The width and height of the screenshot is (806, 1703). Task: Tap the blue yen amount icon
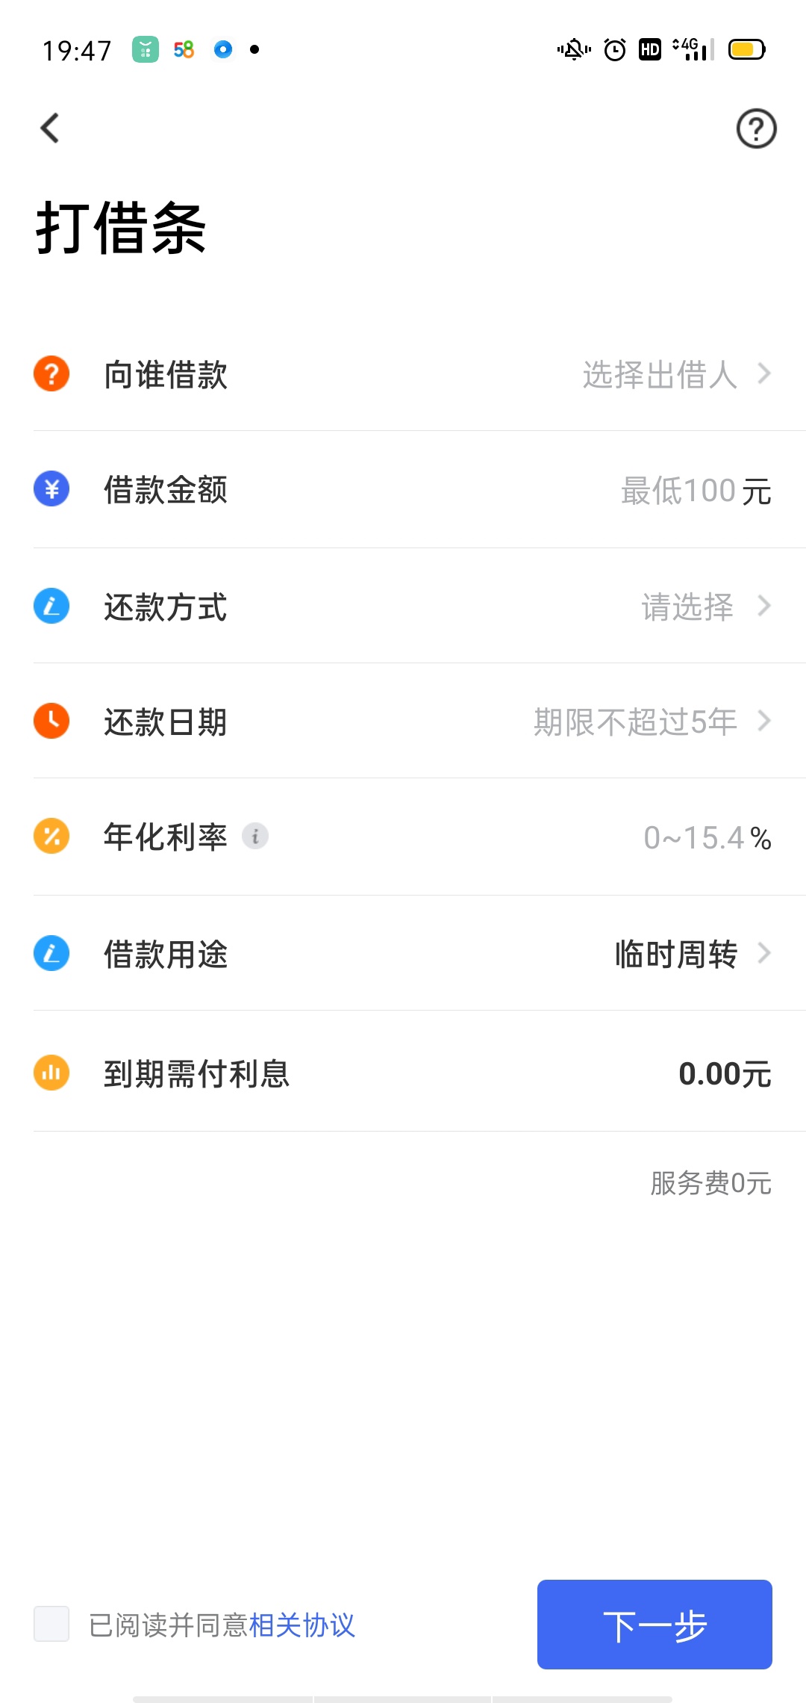(51, 488)
